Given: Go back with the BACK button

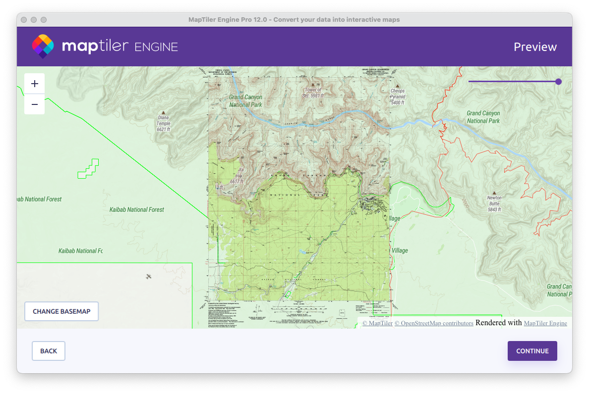Looking at the screenshot, I should (x=49, y=351).
